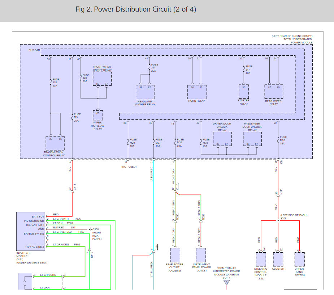
Task: Click the 'CLUSTER' caption
Action: click(278, 269)
